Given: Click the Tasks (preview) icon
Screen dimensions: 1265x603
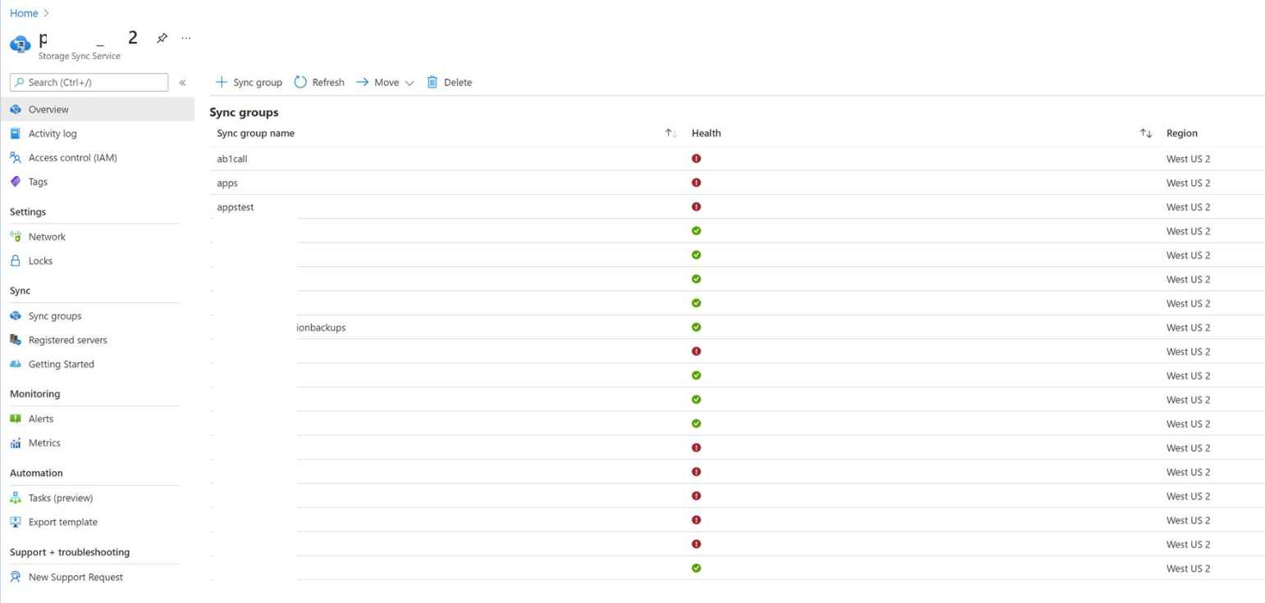Looking at the screenshot, I should (x=16, y=497).
